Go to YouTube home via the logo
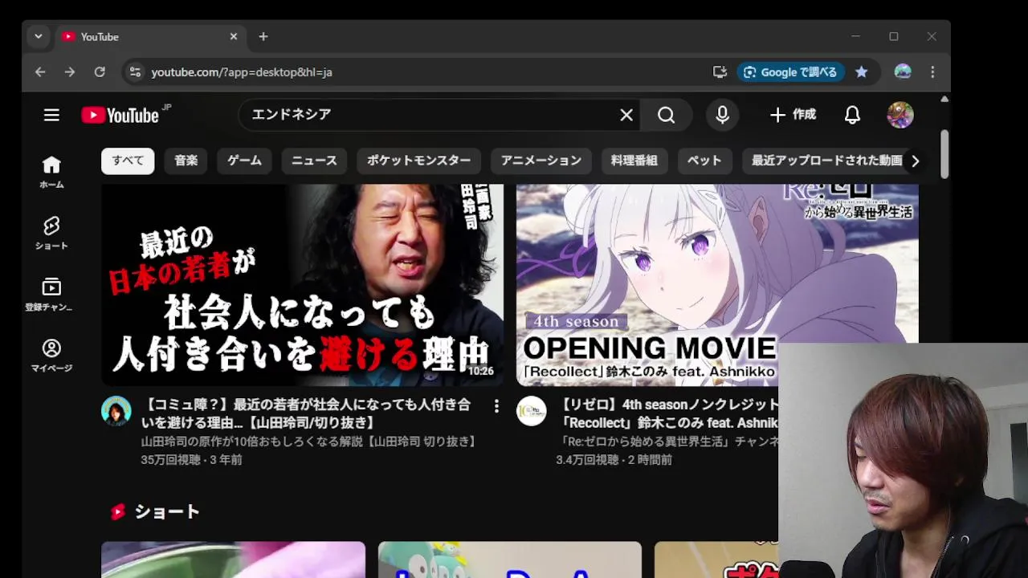1028x578 pixels. (120, 115)
